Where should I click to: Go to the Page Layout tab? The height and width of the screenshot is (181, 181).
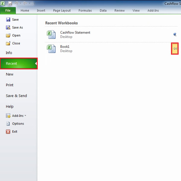point(62,10)
